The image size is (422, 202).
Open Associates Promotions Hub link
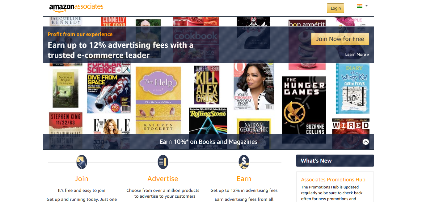[333, 180]
